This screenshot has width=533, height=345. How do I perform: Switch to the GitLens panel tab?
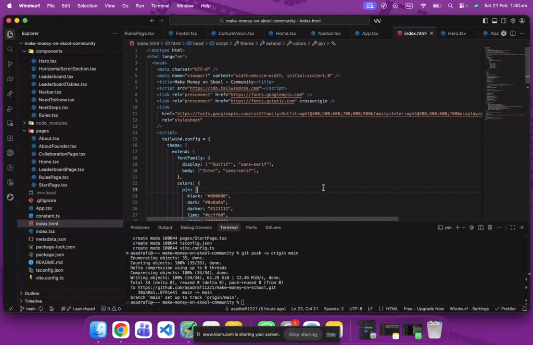click(273, 227)
